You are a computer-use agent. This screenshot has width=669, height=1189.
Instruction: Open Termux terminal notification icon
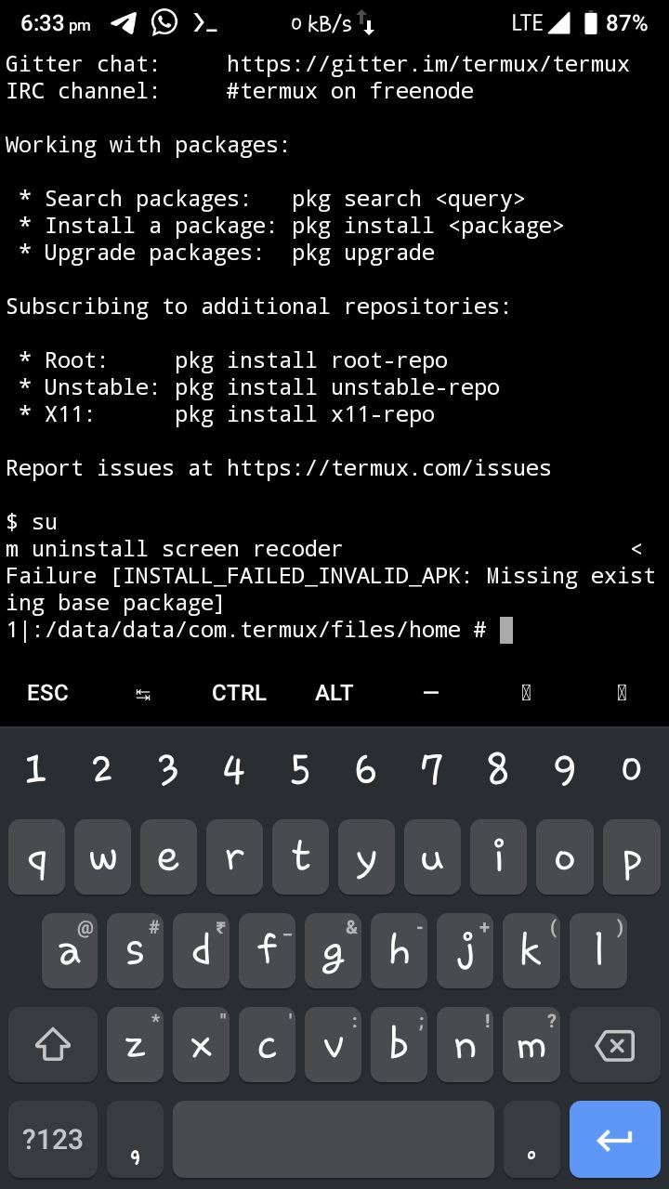(x=205, y=24)
